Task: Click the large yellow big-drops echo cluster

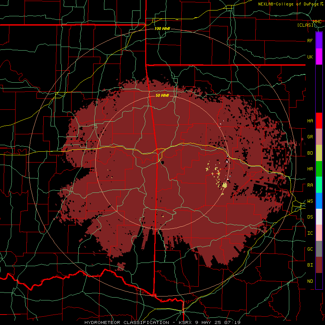Action: pos(225,185)
